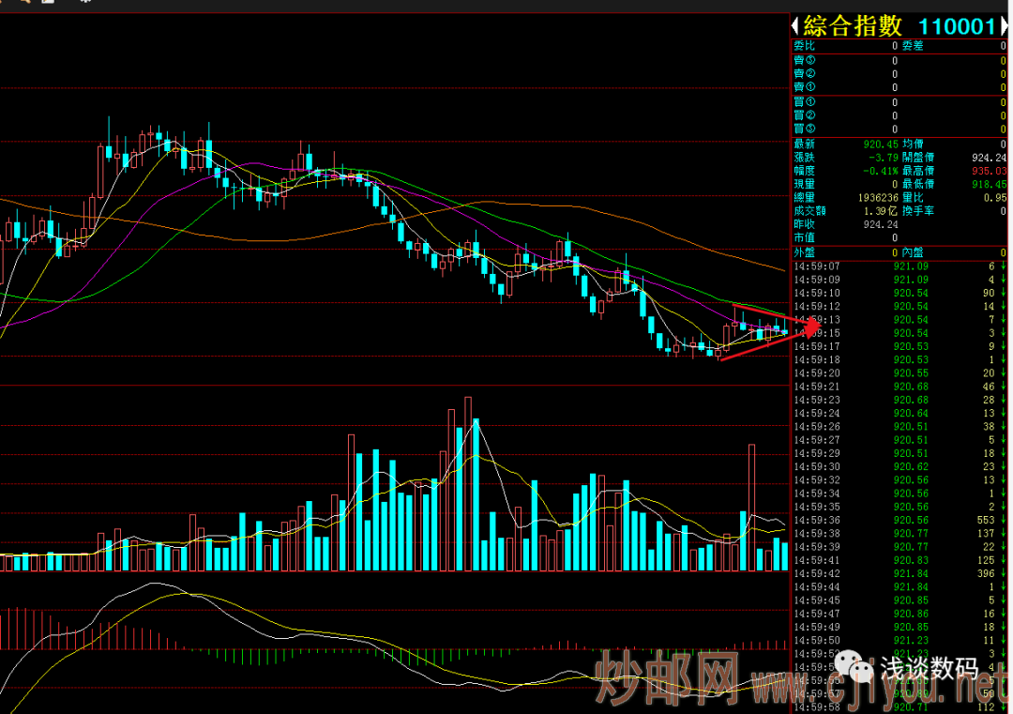Click the right arrow after code 110001
1013x714 pixels.
pos(1005,26)
